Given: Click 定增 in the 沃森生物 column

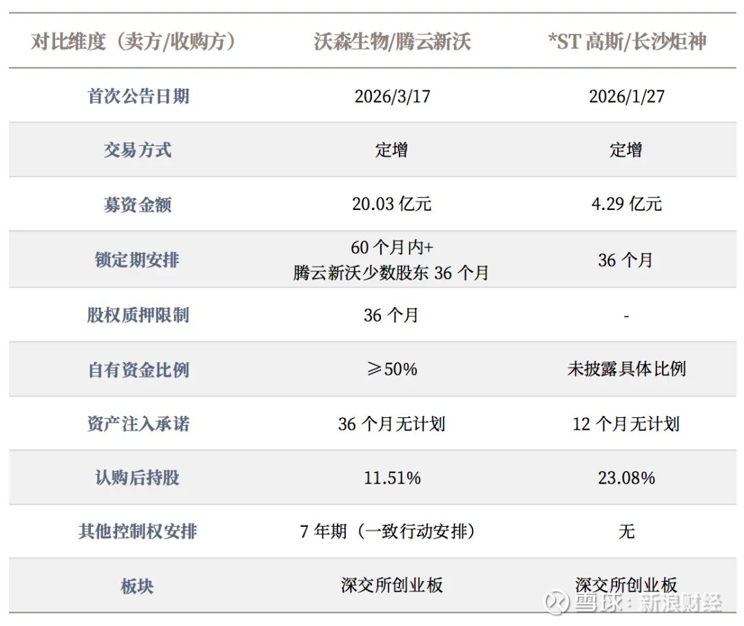Looking at the screenshot, I should [391, 150].
